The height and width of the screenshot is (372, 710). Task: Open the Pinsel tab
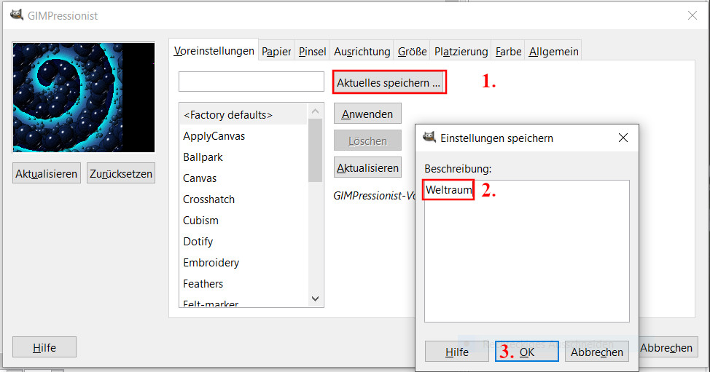(x=312, y=51)
